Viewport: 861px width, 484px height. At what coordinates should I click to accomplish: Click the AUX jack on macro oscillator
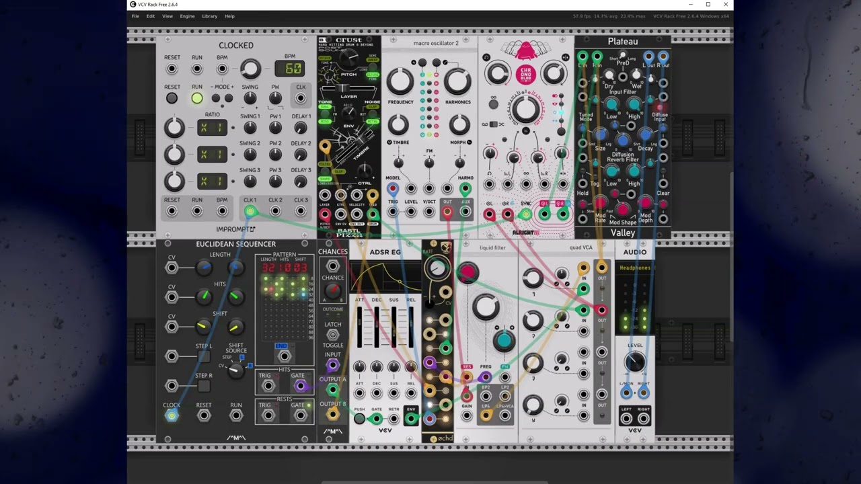(465, 212)
